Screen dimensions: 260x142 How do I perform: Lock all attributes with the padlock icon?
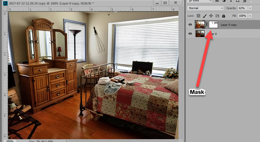(224, 16)
